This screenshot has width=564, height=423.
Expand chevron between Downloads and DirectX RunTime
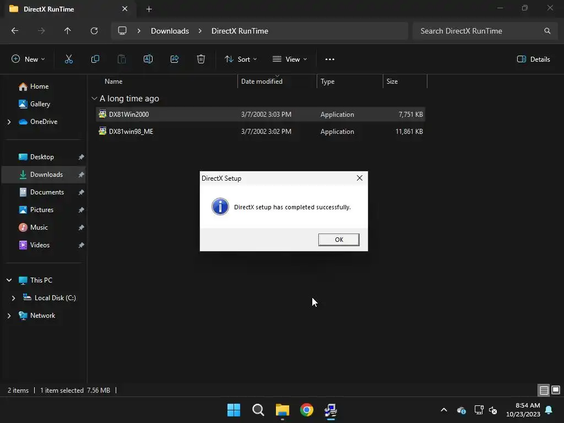200,31
